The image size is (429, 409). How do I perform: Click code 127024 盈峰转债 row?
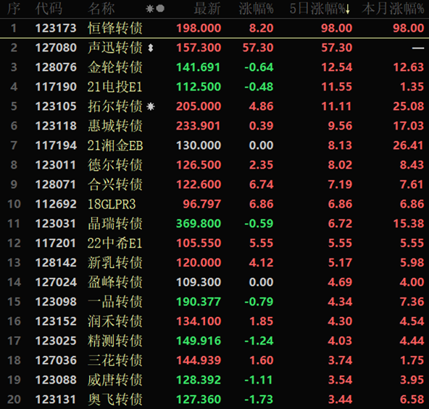pyautogui.click(x=214, y=282)
